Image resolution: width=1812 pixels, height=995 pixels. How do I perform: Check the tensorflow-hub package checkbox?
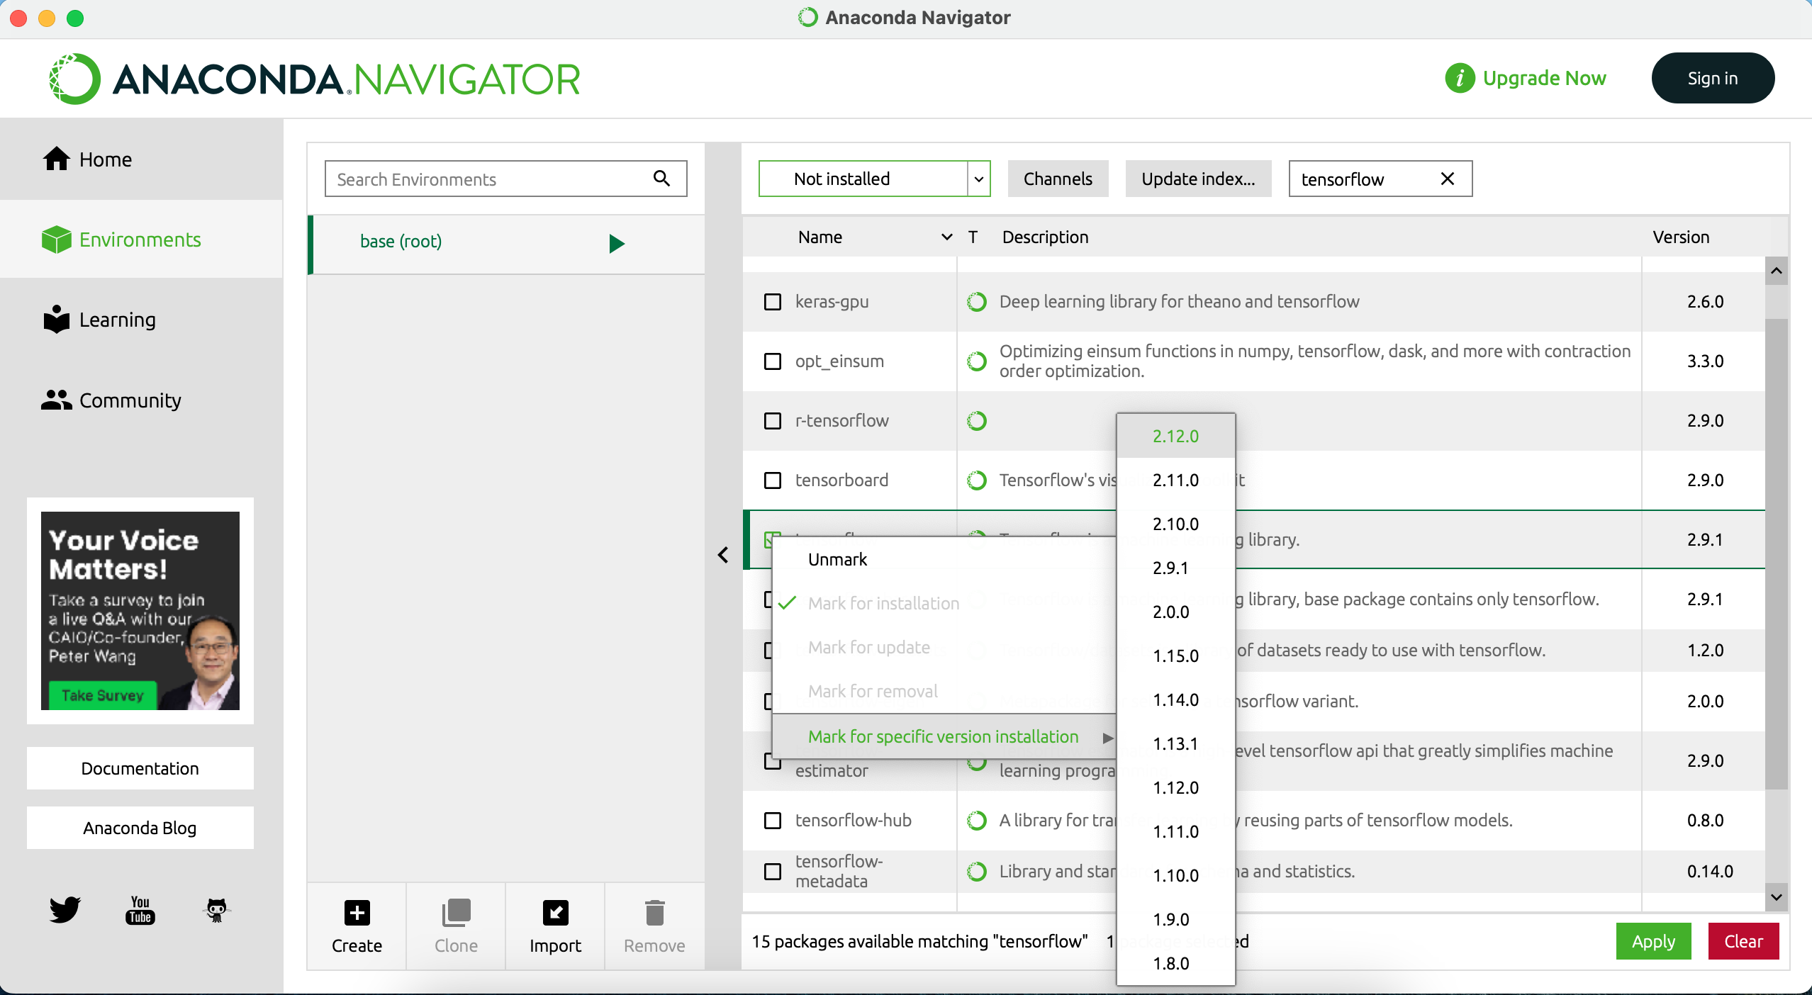tap(773, 821)
